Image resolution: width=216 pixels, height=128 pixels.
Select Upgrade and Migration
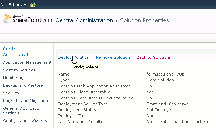coord(25,101)
